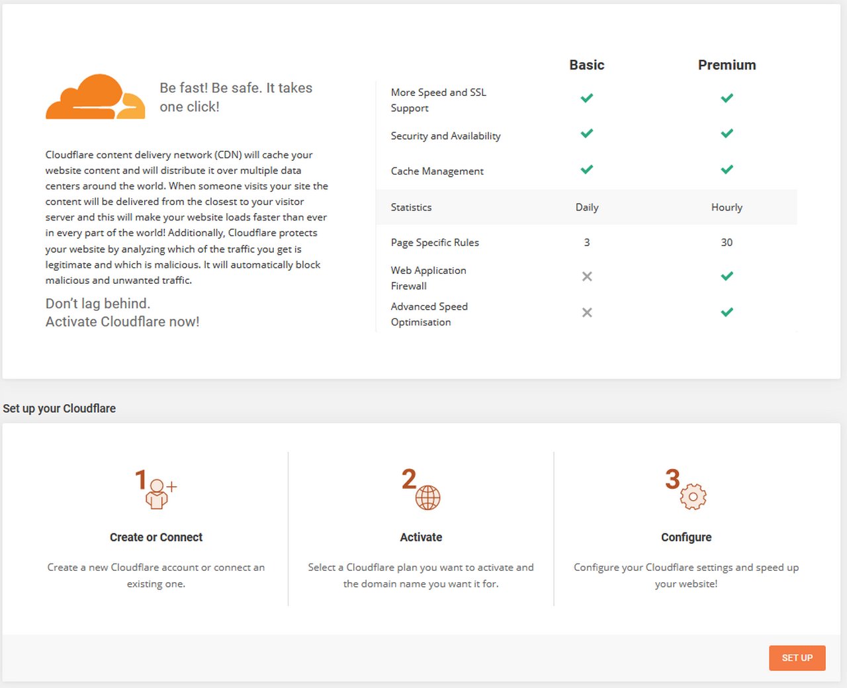Expand the Set up your Cloudflare section

coord(59,408)
